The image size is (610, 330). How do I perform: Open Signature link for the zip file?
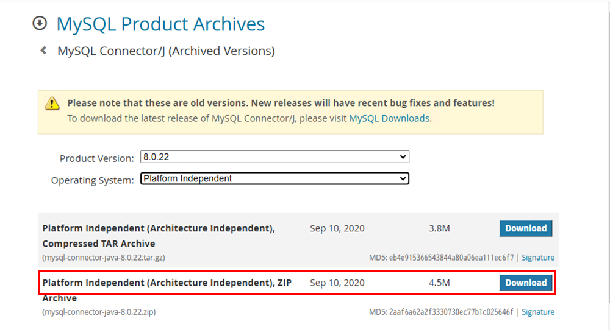(538, 312)
